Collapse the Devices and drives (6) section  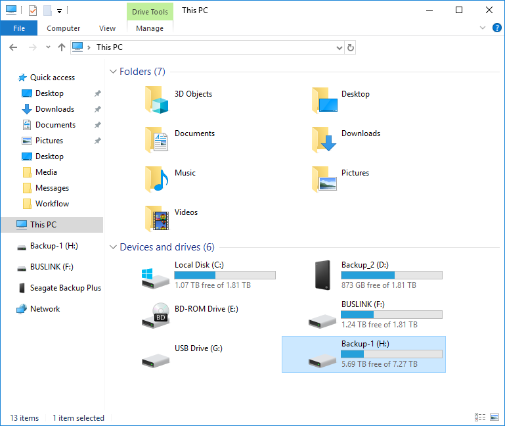point(113,247)
